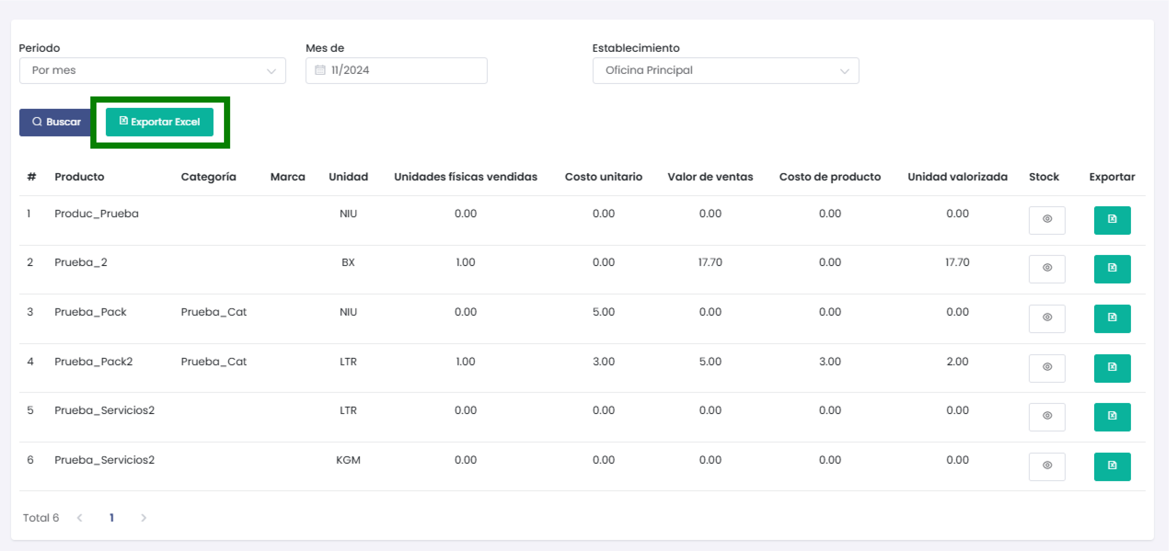Image resolution: width=1169 pixels, height=551 pixels.
Task: Click the previous page chevron in pagination
Action: point(80,517)
